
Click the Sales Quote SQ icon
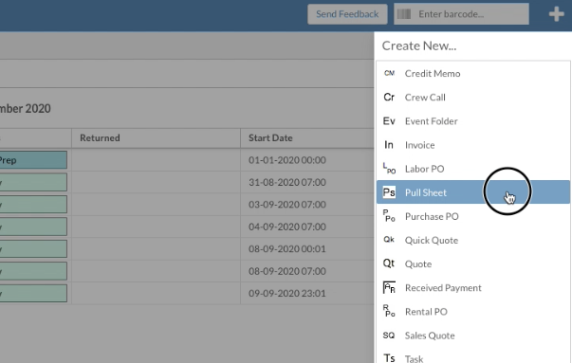point(389,336)
